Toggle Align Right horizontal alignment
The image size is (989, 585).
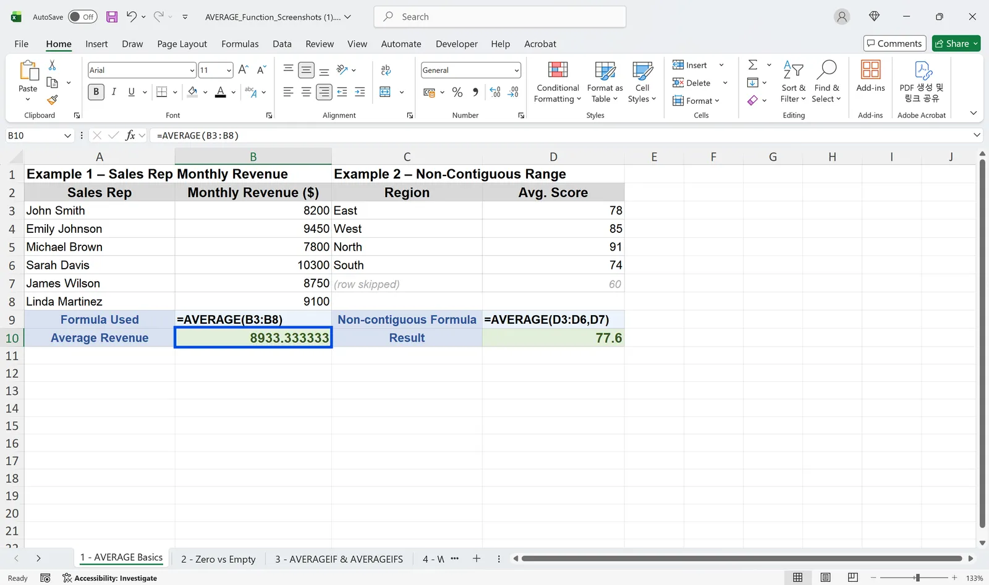click(x=324, y=92)
